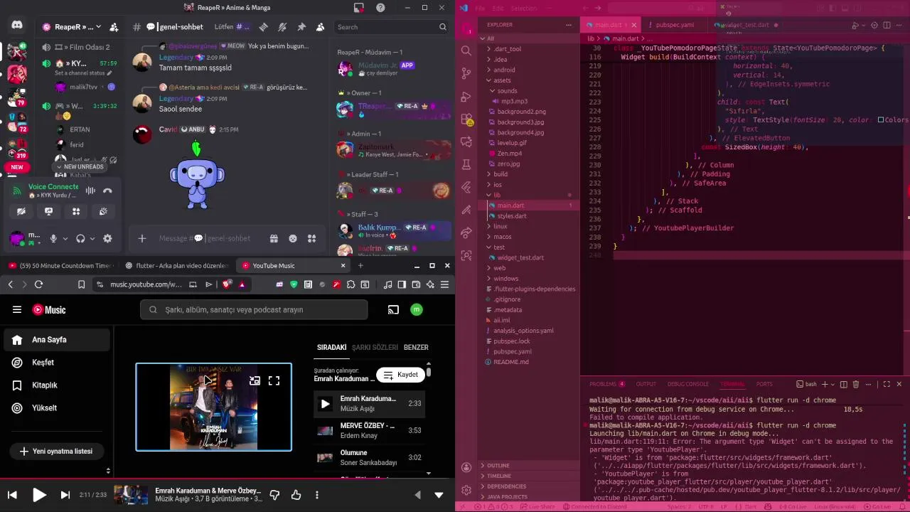Open Discord microphone options dropdown arrow
This screenshot has height=512, width=910.
pyautogui.click(x=65, y=239)
